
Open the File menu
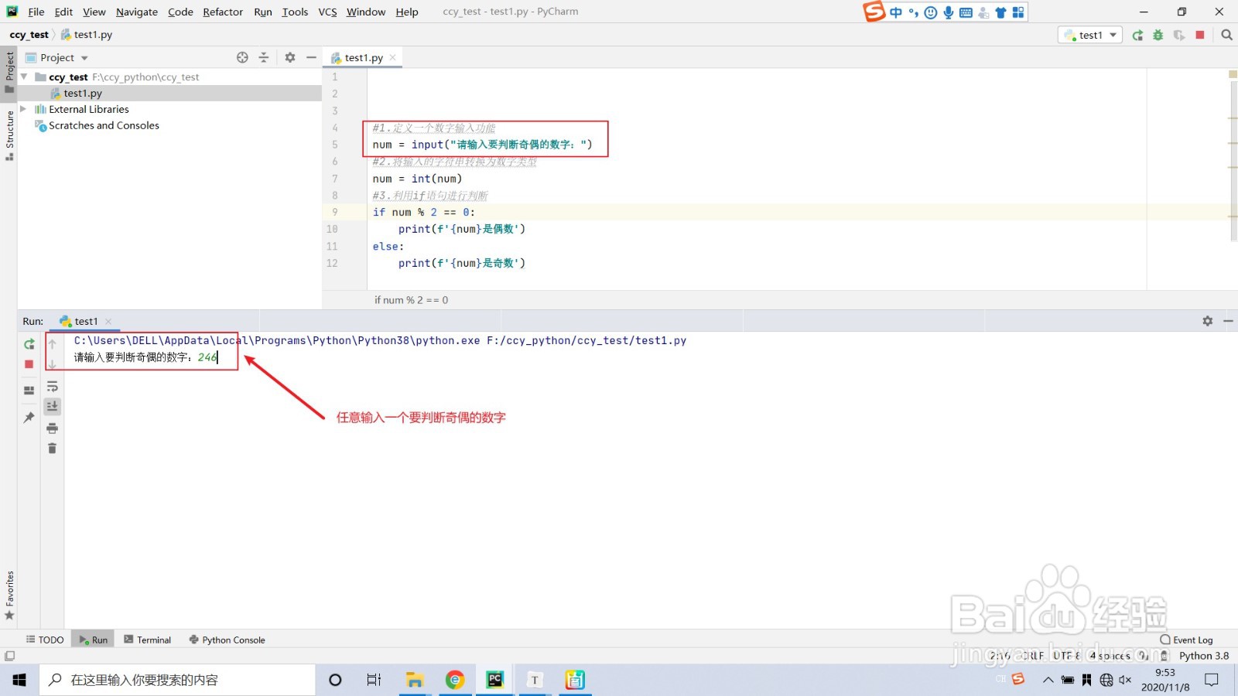[36, 12]
